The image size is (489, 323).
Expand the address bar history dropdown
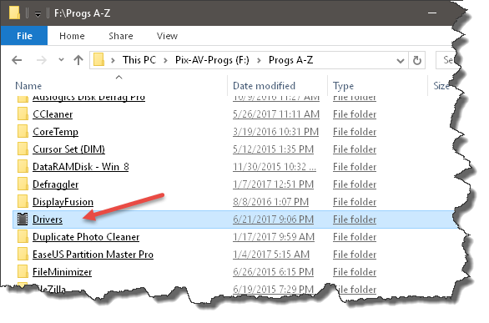(400, 60)
